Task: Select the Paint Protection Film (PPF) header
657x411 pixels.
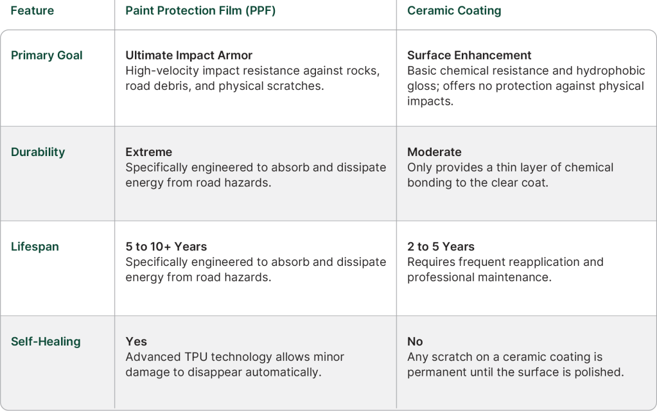Action: [200, 11]
